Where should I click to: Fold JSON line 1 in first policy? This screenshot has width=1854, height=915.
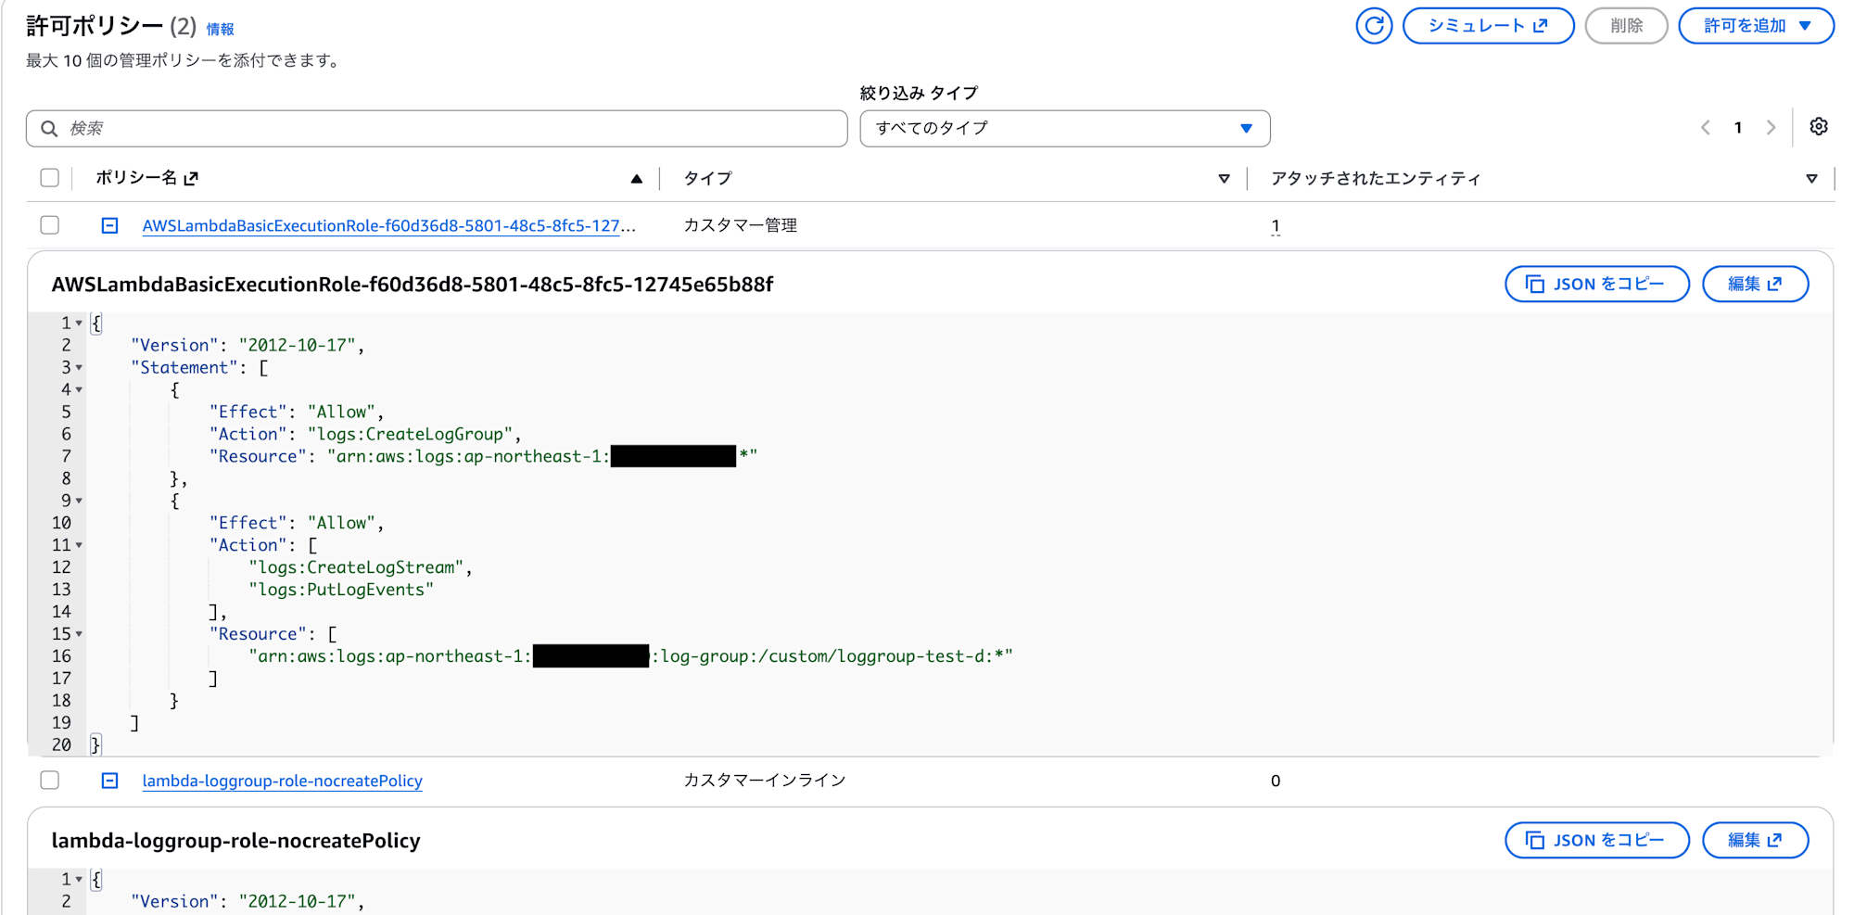pyautogui.click(x=79, y=324)
